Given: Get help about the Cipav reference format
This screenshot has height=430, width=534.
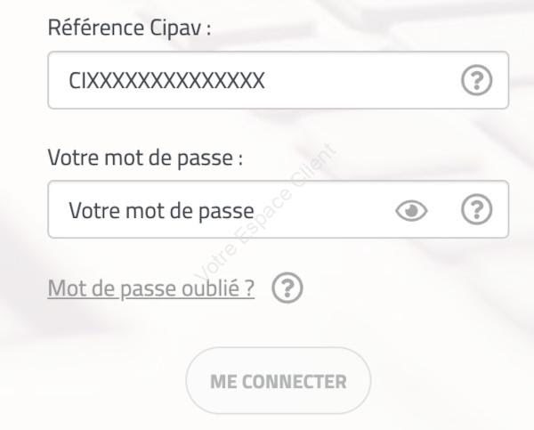Looking at the screenshot, I should click(477, 81).
